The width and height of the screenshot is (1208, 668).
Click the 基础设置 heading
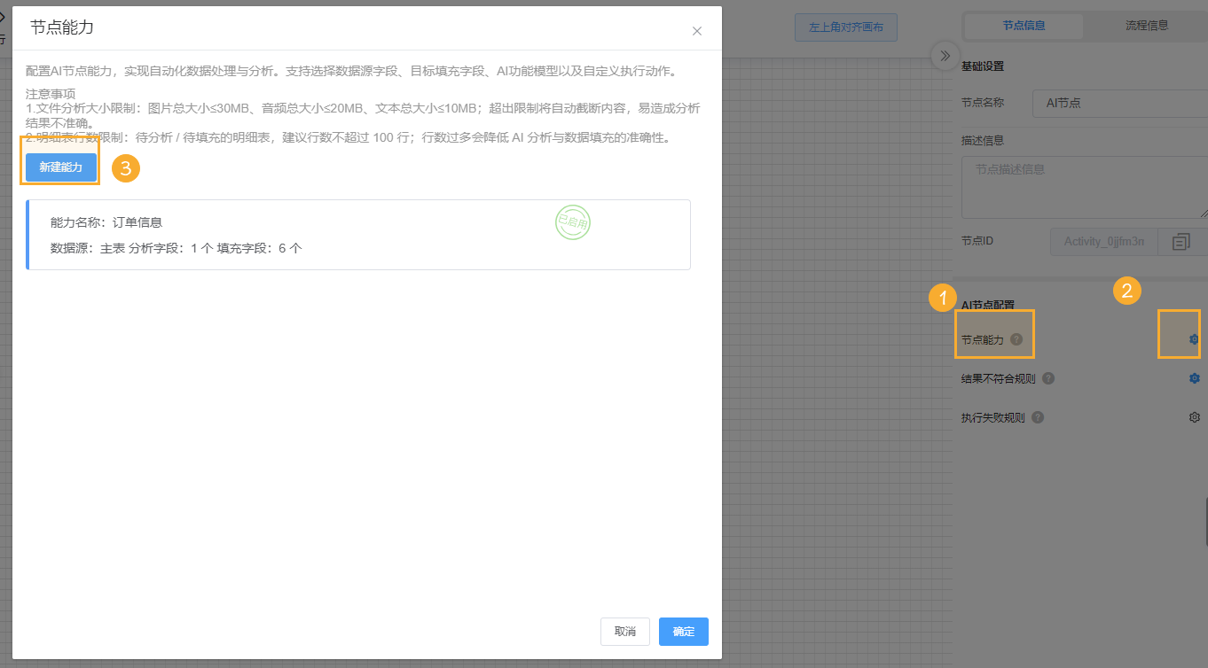[x=983, y=66]
